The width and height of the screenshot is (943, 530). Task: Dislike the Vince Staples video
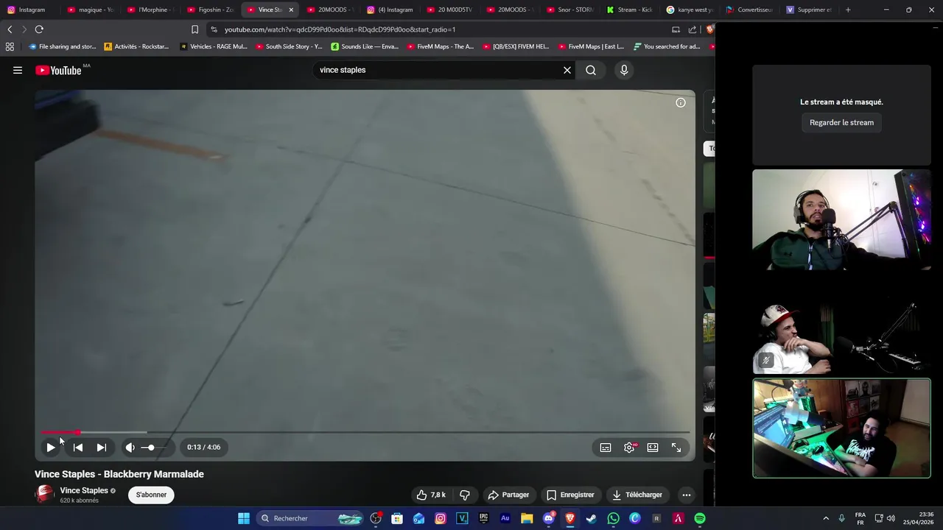coord(465,495)
